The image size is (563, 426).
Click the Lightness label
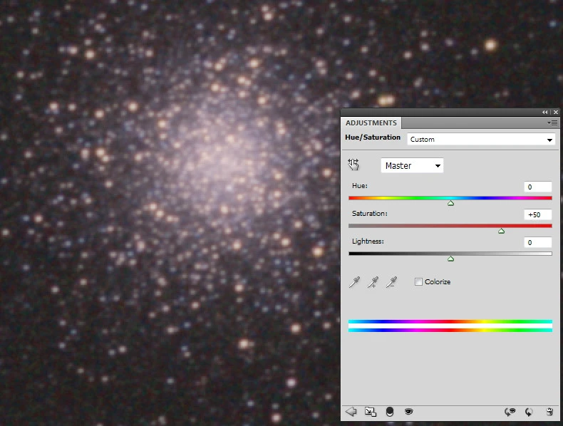368,241
